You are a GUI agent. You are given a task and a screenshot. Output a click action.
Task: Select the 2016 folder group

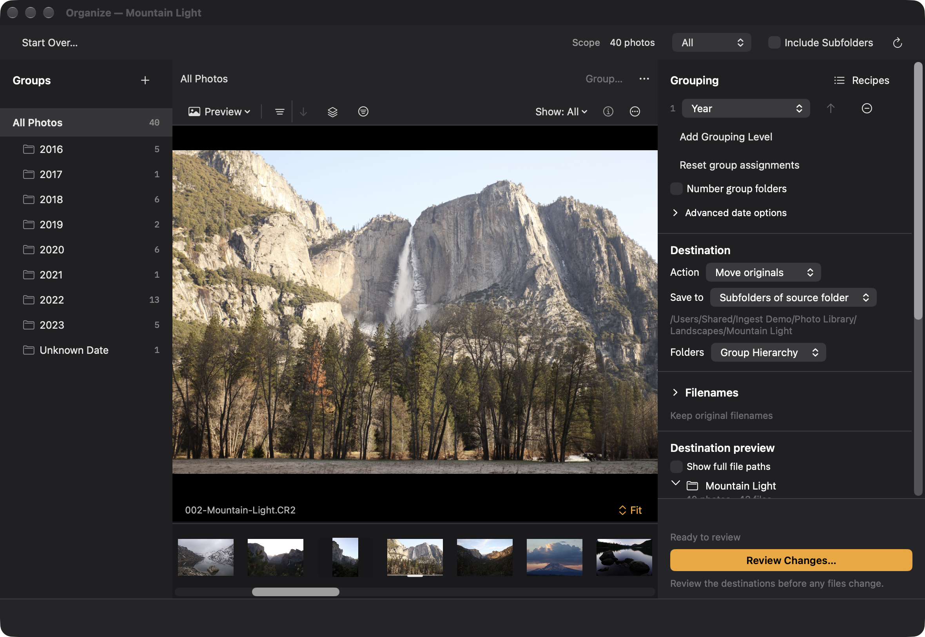[86, 149]
